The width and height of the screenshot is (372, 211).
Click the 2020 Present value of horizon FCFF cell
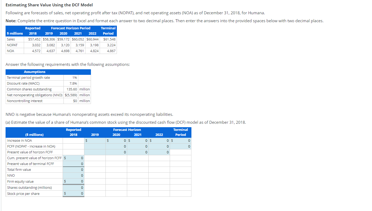point(116,152)
